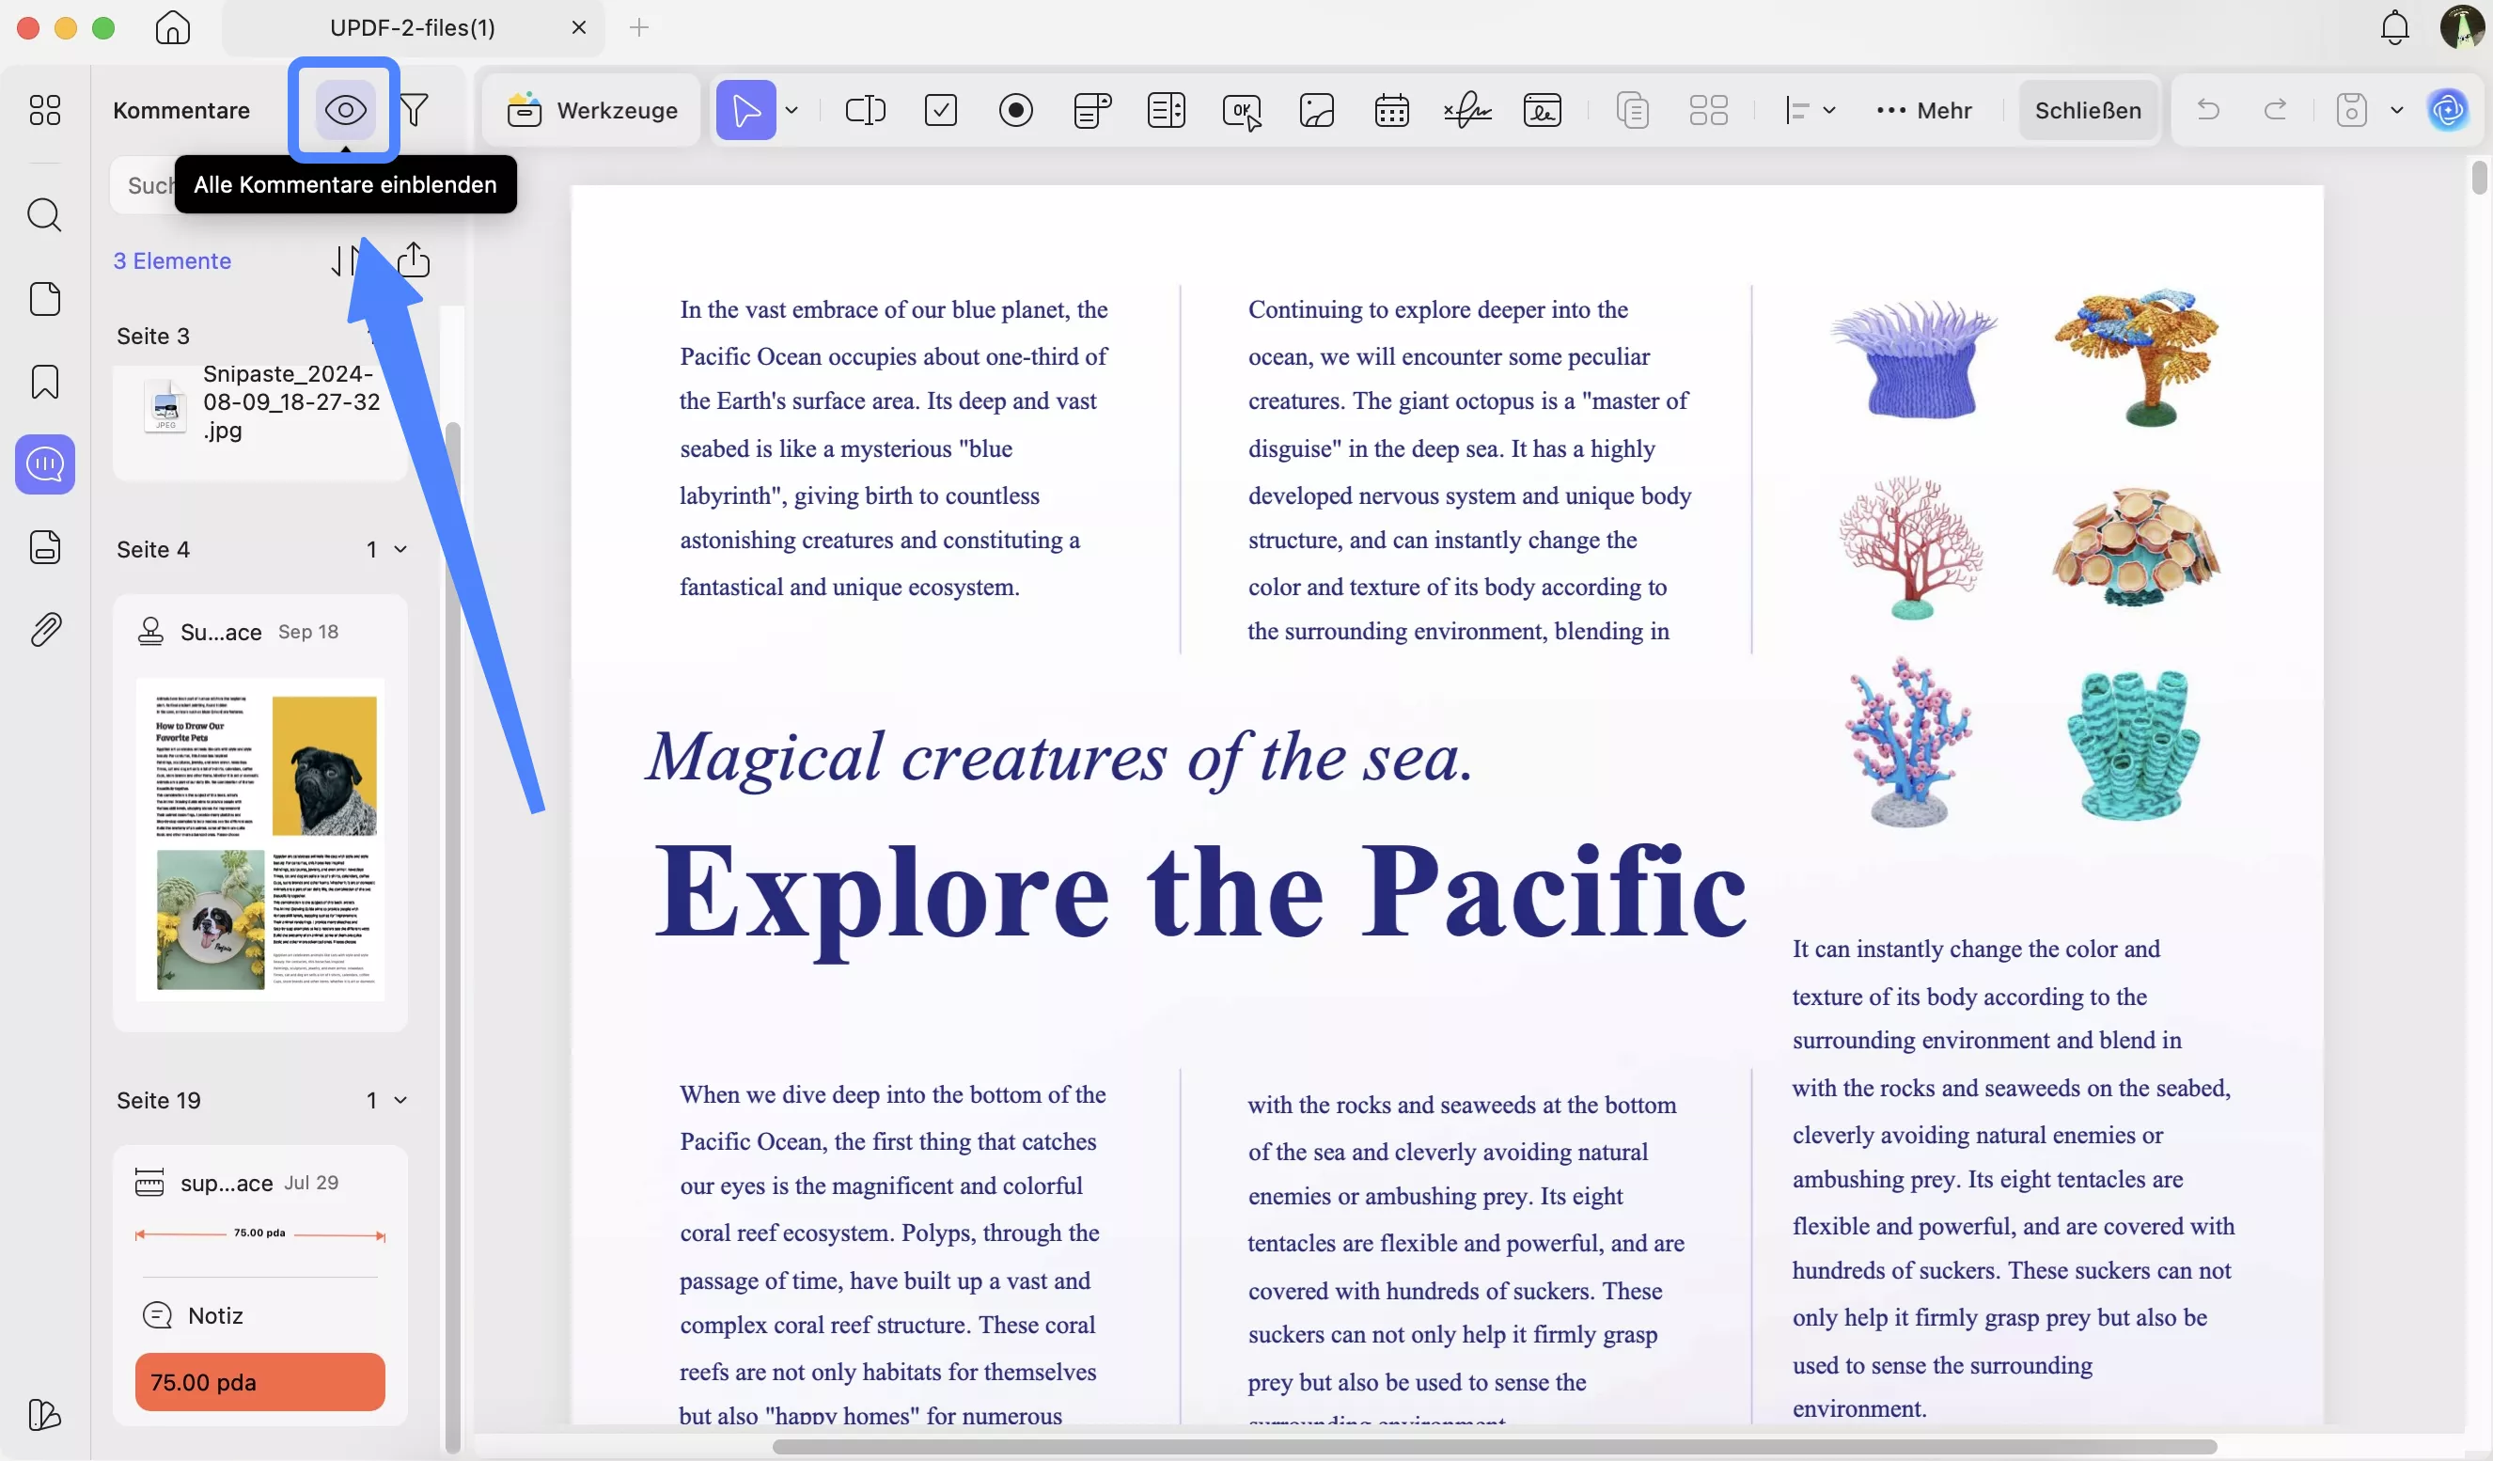Collapse the Seite 4 comment group
Screen dimensions: 2493x1461
tap(400, 550)
